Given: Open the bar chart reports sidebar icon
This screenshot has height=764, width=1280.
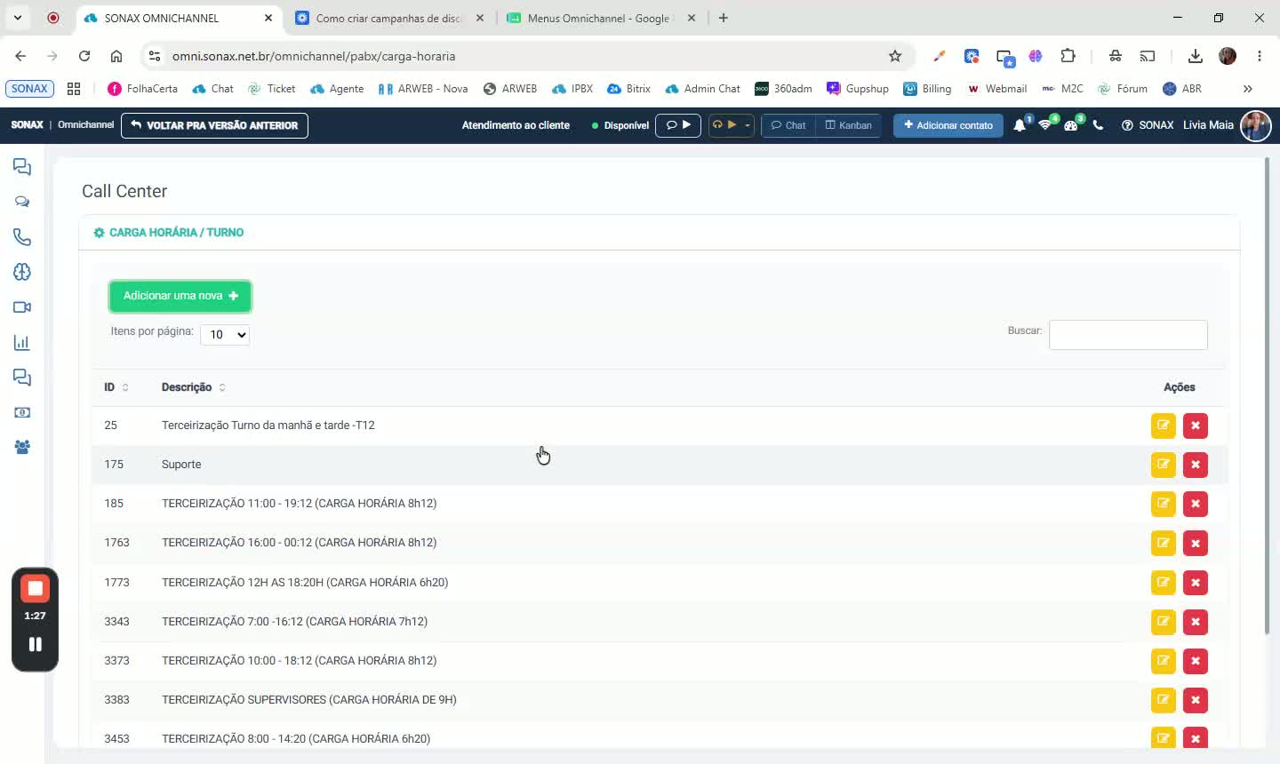Looking at the screenshot, I should pos(22,343).
